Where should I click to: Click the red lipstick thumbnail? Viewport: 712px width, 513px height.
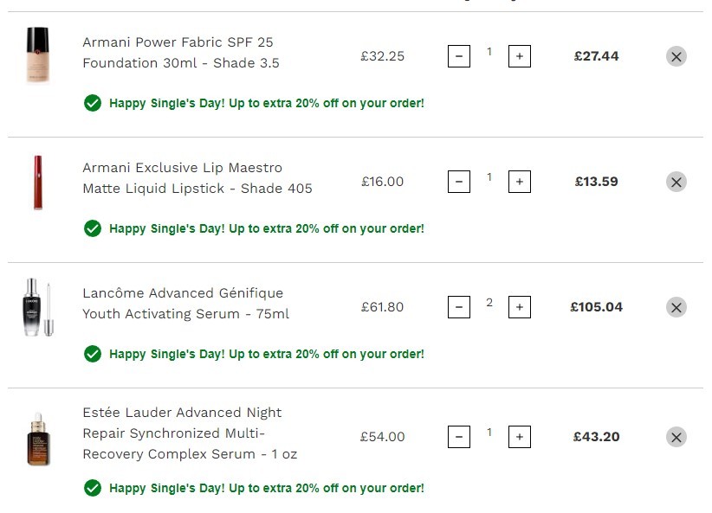pos(38,183)
